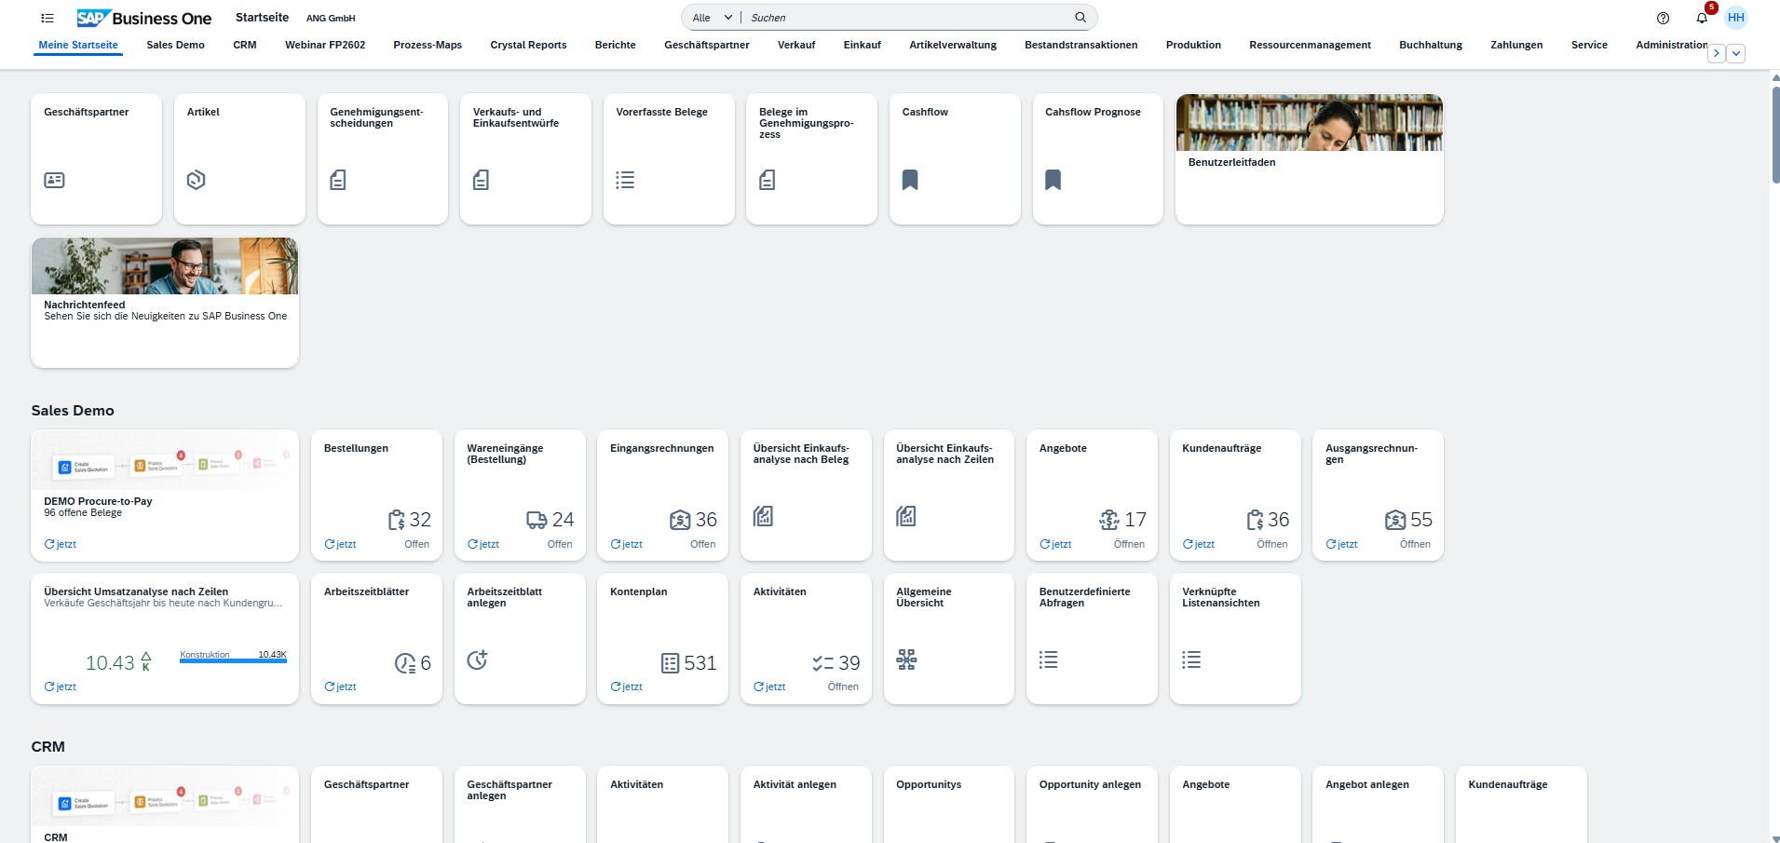Expand the navigation overflow with the down chevron

pos(1734,53)
